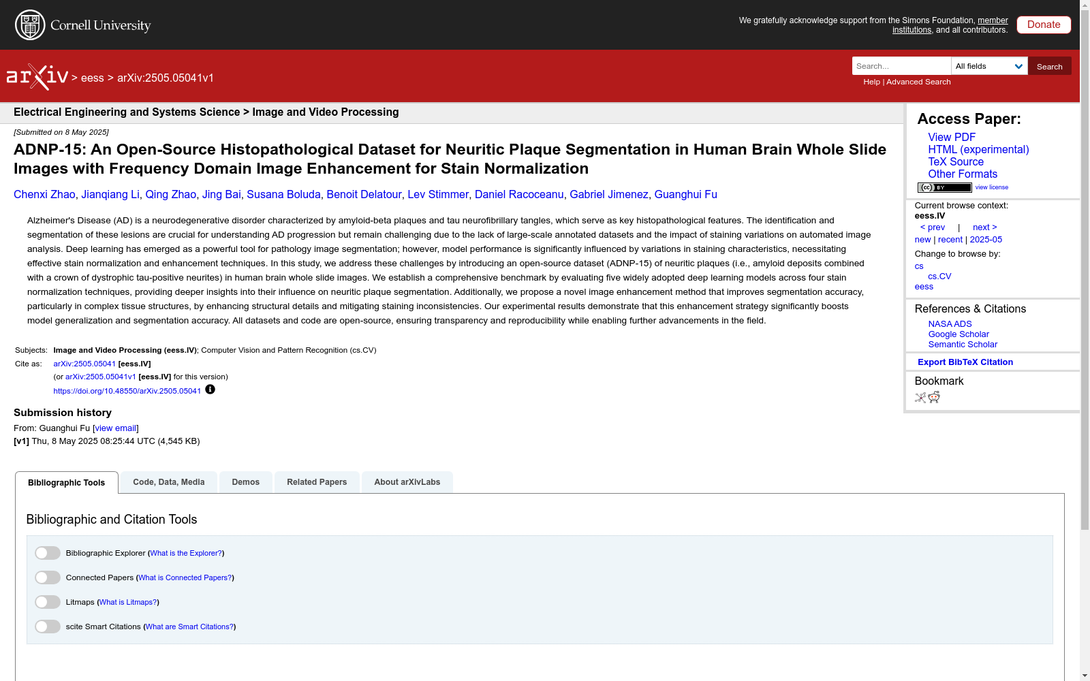
Task: Open the All fields search dropdown
Action: [989, 66]
